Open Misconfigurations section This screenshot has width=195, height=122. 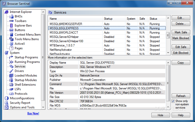(x=22, y=98)
